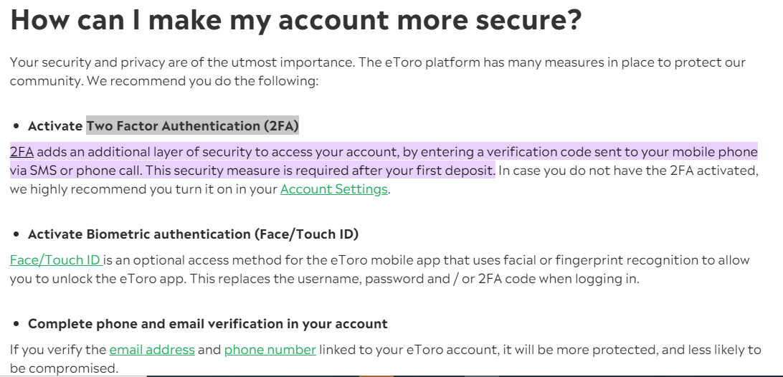This screenshot has width=783, height=377.
Task: Select the 'Activate Biometric authentication (Face/Touch ID)' heading
Action: point(194,234)
